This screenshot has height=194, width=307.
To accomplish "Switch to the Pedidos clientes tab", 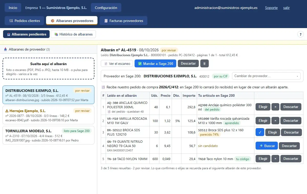I will click(x=25, y=21).
